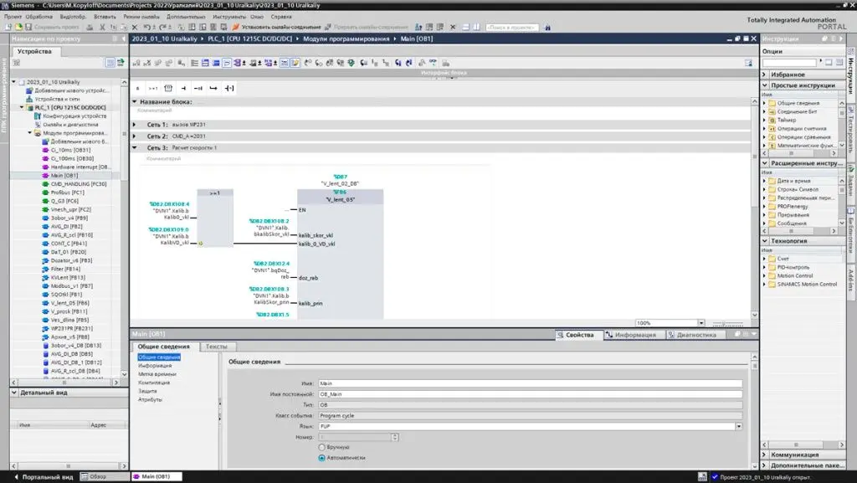Click the 'Портальный вид' button
Screen dimensions: 857x483
point(41,476)
